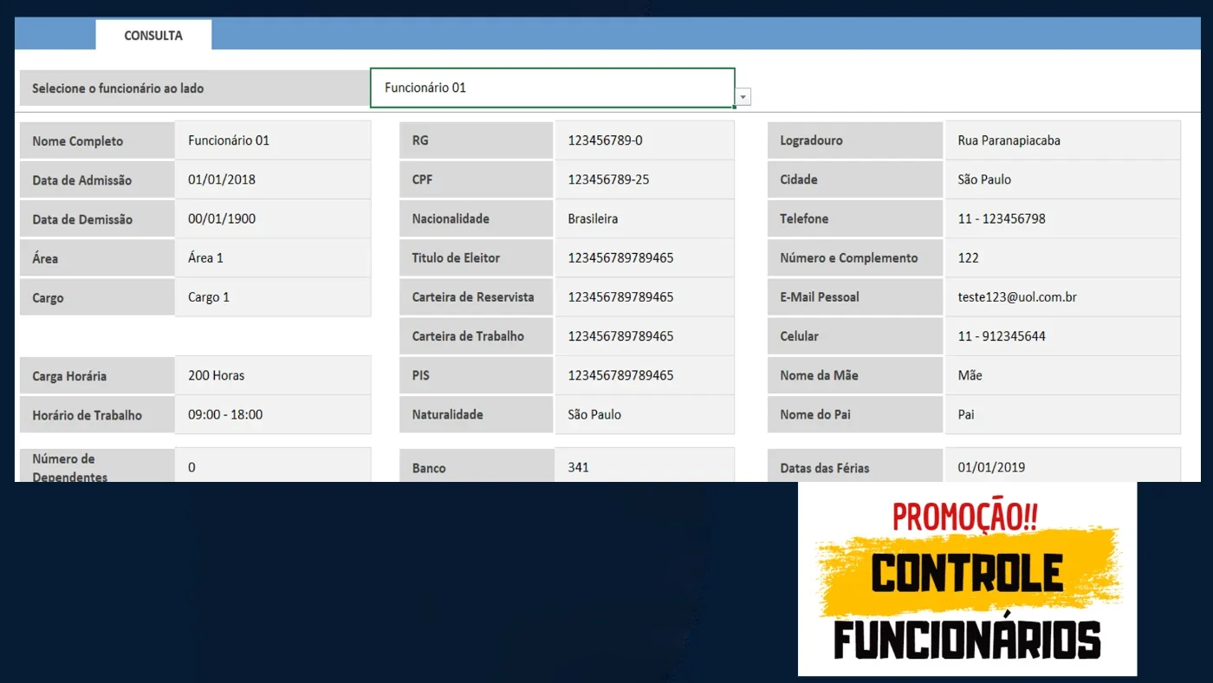1213x683 pixels.
Task: Click the 'Titulo de Eleitor' label cell
Action: 476,257
